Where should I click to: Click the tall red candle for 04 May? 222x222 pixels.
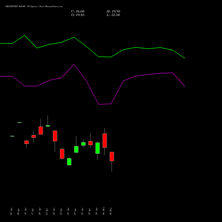[105, 141]
